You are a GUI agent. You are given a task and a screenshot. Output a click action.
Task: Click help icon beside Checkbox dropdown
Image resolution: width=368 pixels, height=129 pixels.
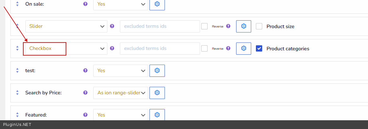pos(112,48)
